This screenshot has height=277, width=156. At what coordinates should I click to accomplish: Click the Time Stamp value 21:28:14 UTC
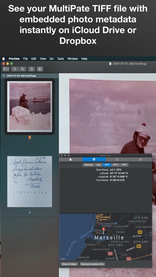point(117,180)
